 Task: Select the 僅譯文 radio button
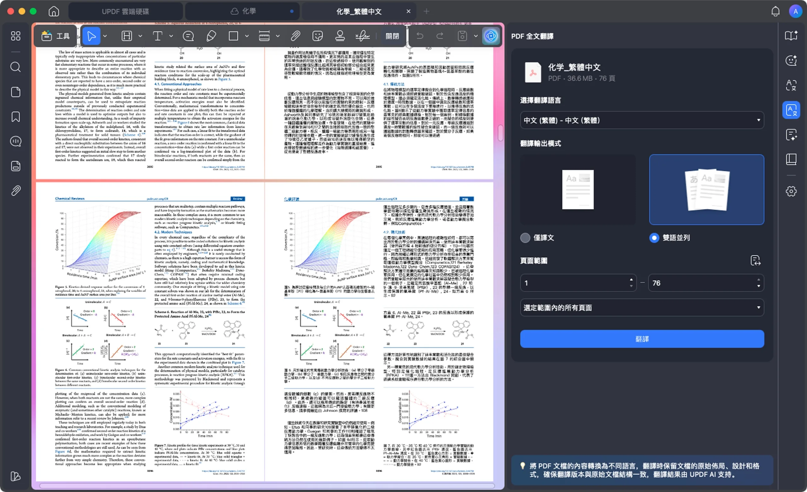(525, 238)
